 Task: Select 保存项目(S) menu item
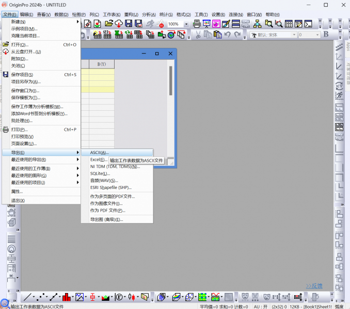point(41,75)
